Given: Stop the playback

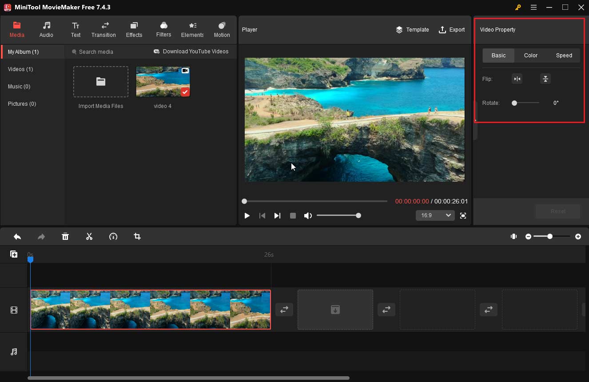Looking at the screenshot, I should pos(293,216).
